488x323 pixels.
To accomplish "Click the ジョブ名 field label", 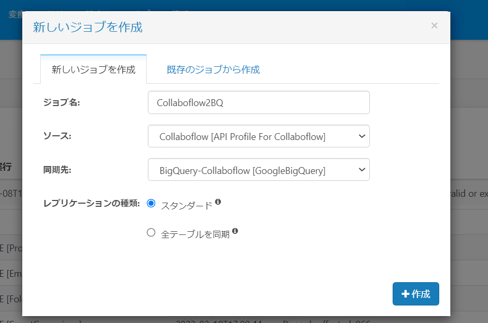I will point(61,102).
